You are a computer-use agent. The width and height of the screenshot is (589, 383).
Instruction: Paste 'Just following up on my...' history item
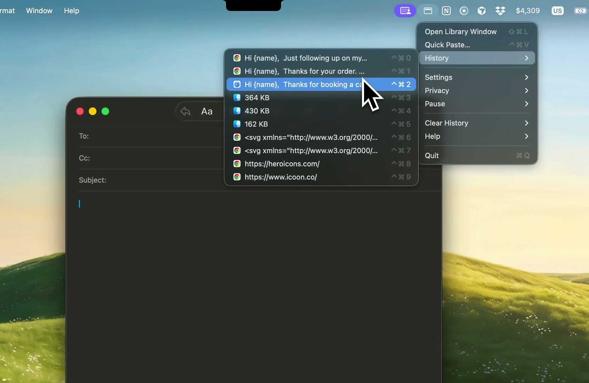[321, 58]
